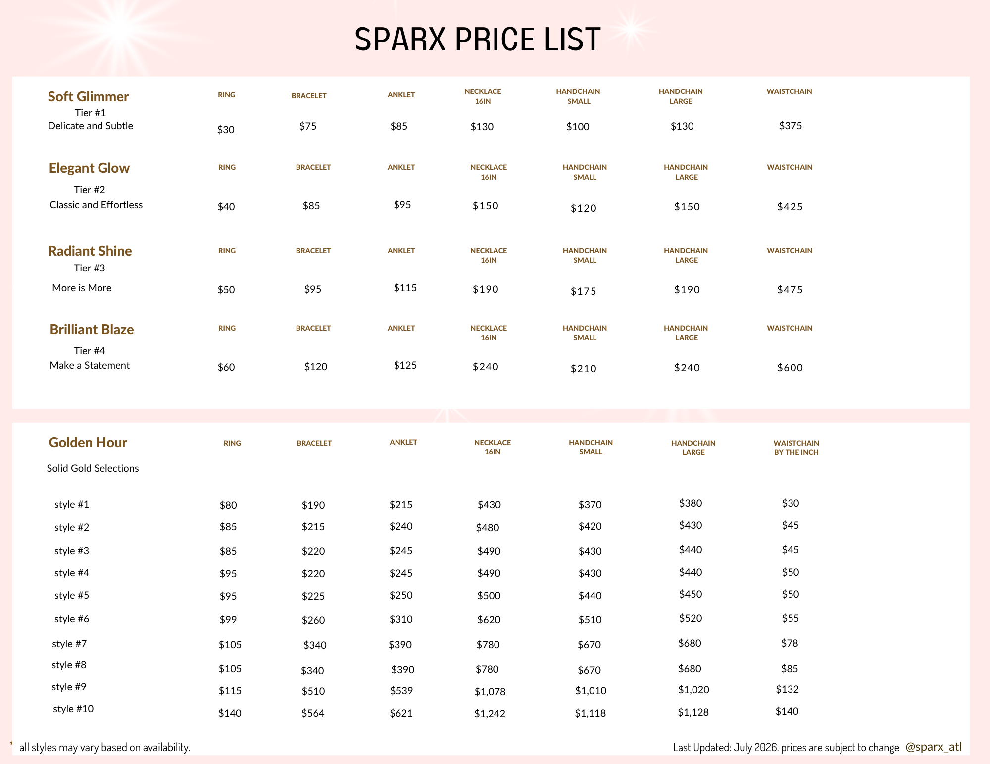Select the style #1 row label
The image size is (990, 764).
click(72, 504)
